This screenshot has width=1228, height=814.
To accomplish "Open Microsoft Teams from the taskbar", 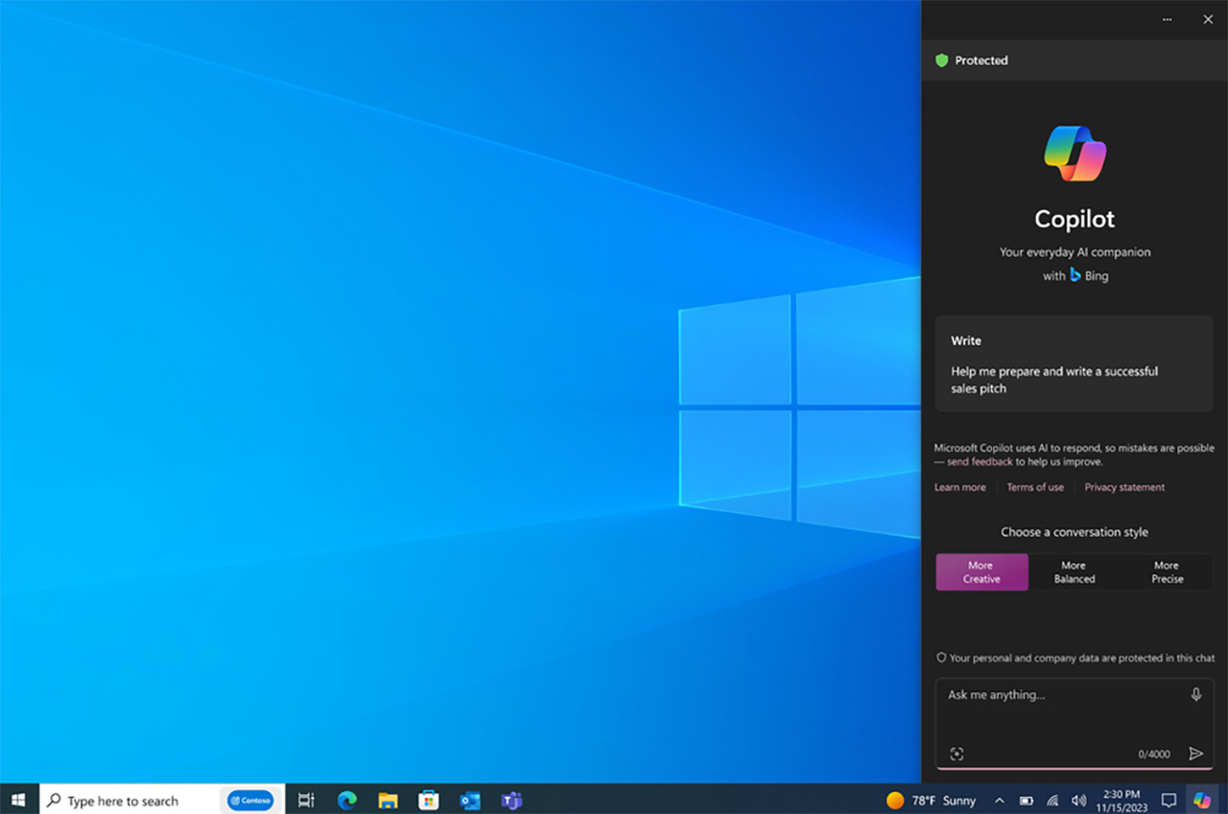I will coord(511,800).
